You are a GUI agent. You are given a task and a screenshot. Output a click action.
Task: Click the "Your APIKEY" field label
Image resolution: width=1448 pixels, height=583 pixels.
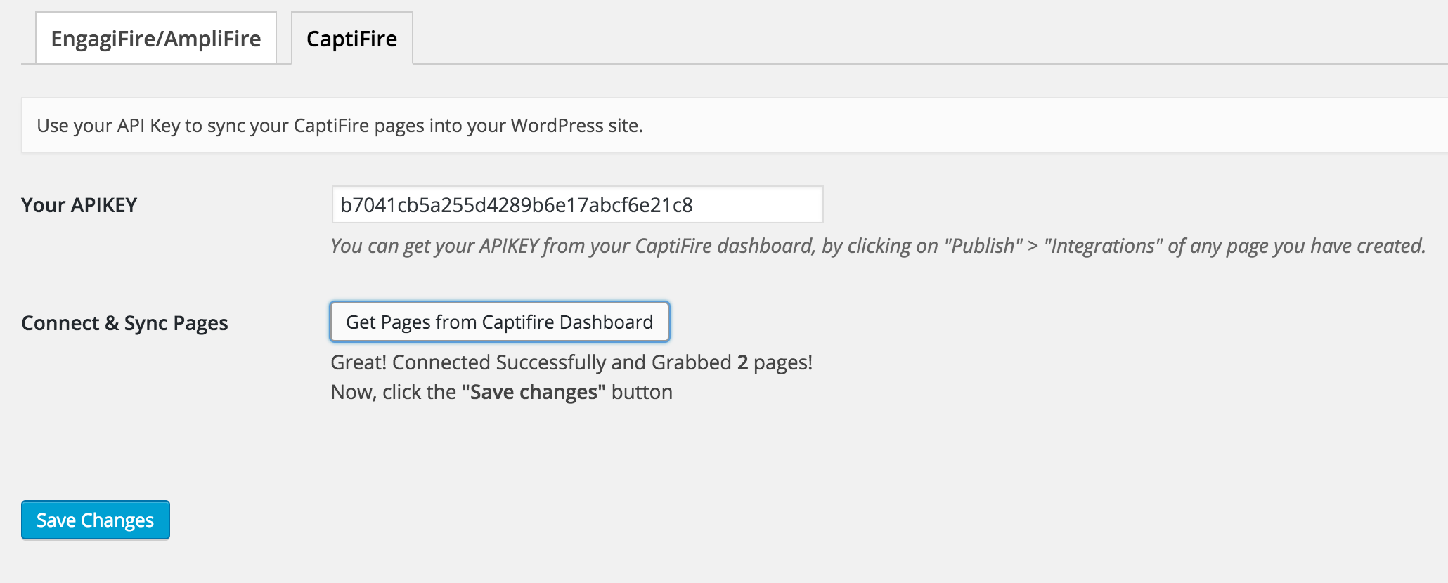point(79,205)
